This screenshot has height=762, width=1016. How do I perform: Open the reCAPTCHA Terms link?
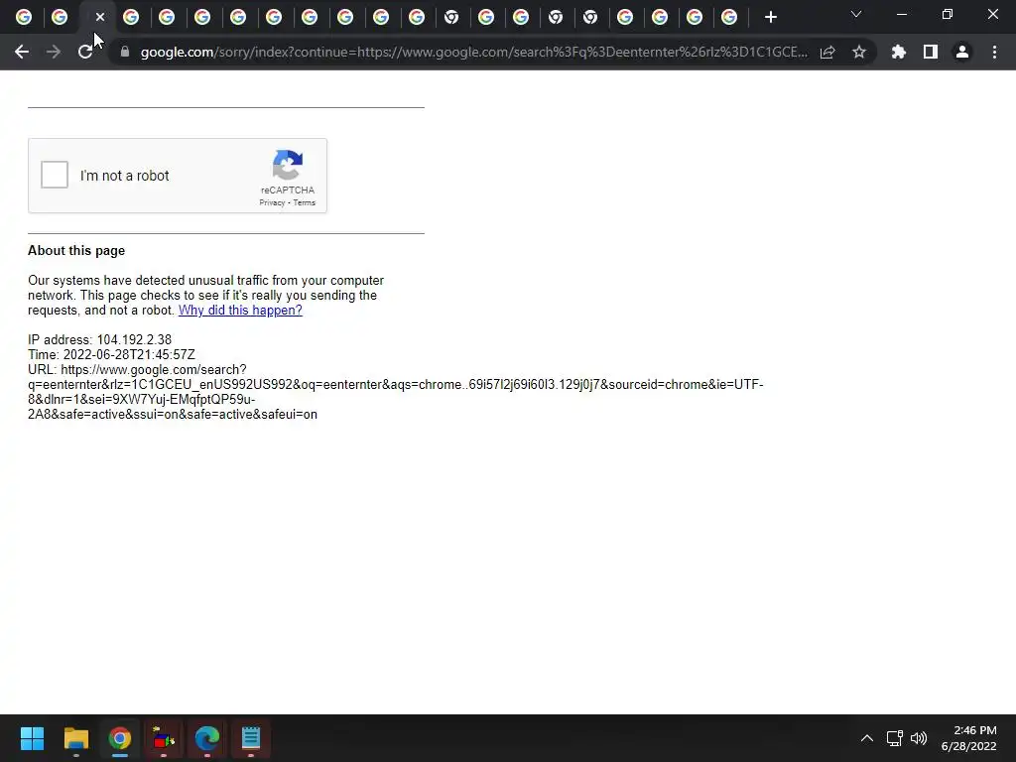[304, 202]
